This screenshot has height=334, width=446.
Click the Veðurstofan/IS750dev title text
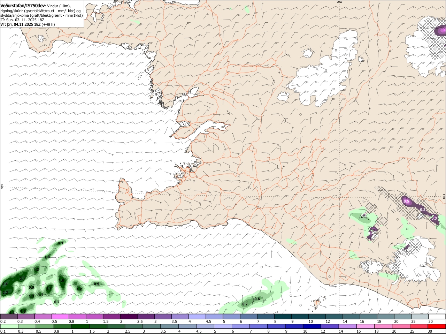pos(22,6)
